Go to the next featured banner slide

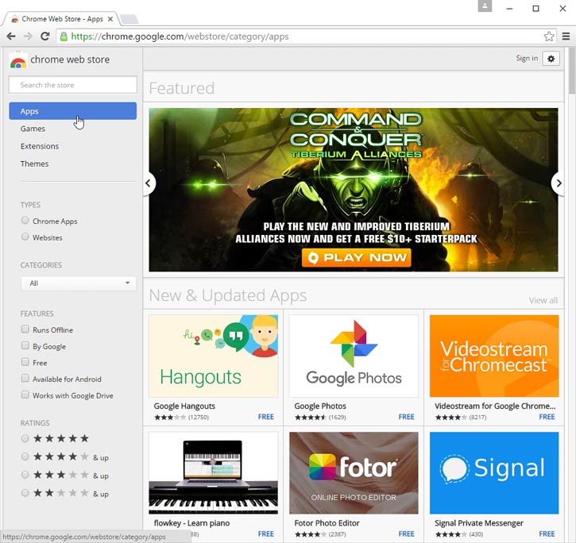click(559, 183)
